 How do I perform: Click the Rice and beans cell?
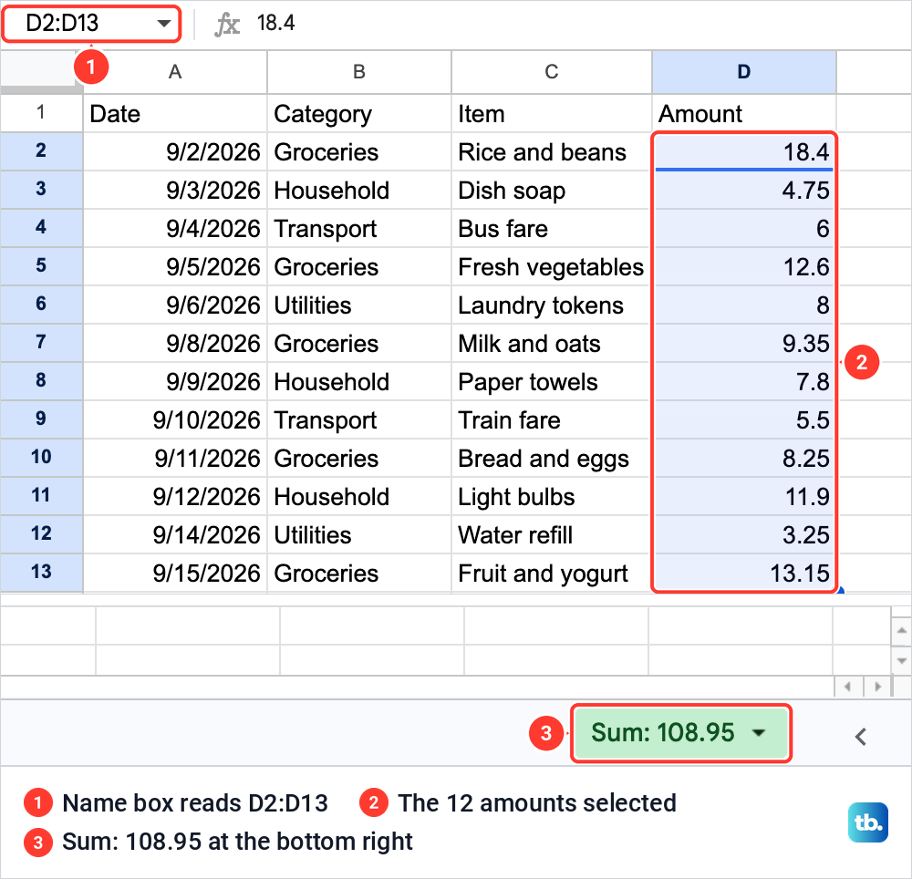click(552, 151)
